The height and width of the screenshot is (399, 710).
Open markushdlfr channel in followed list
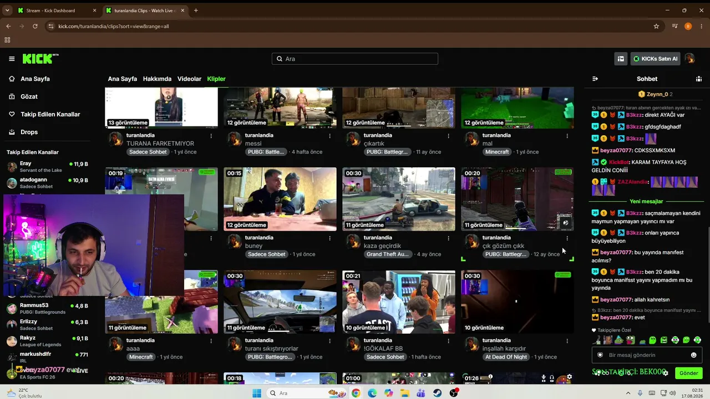48,357
